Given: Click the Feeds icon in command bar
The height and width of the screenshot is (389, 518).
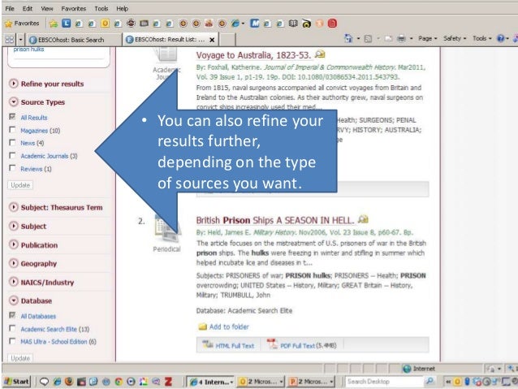Looking at the screenshot, I should coord(368,39).
